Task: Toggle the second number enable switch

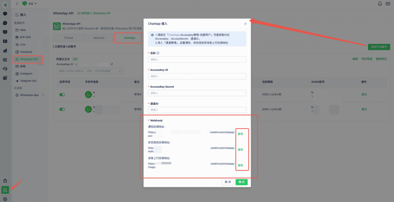Action: click(x=62, y=109)
